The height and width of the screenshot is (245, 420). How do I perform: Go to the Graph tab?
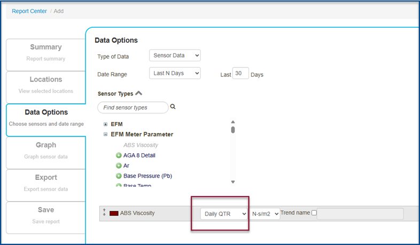pos(46,150)
